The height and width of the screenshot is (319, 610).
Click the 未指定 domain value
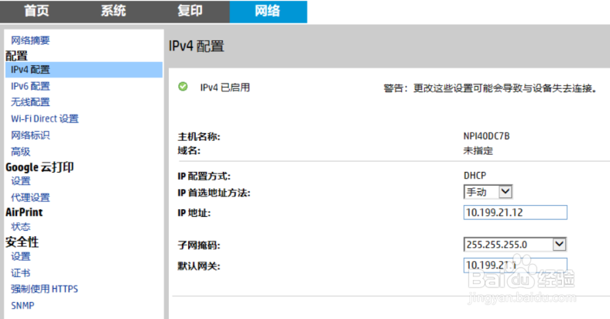(x=478, y=150)
